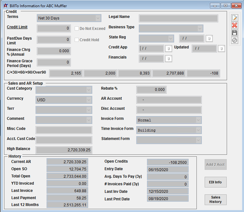Toggle the Credit Hold checkbox

coord(77,40)
